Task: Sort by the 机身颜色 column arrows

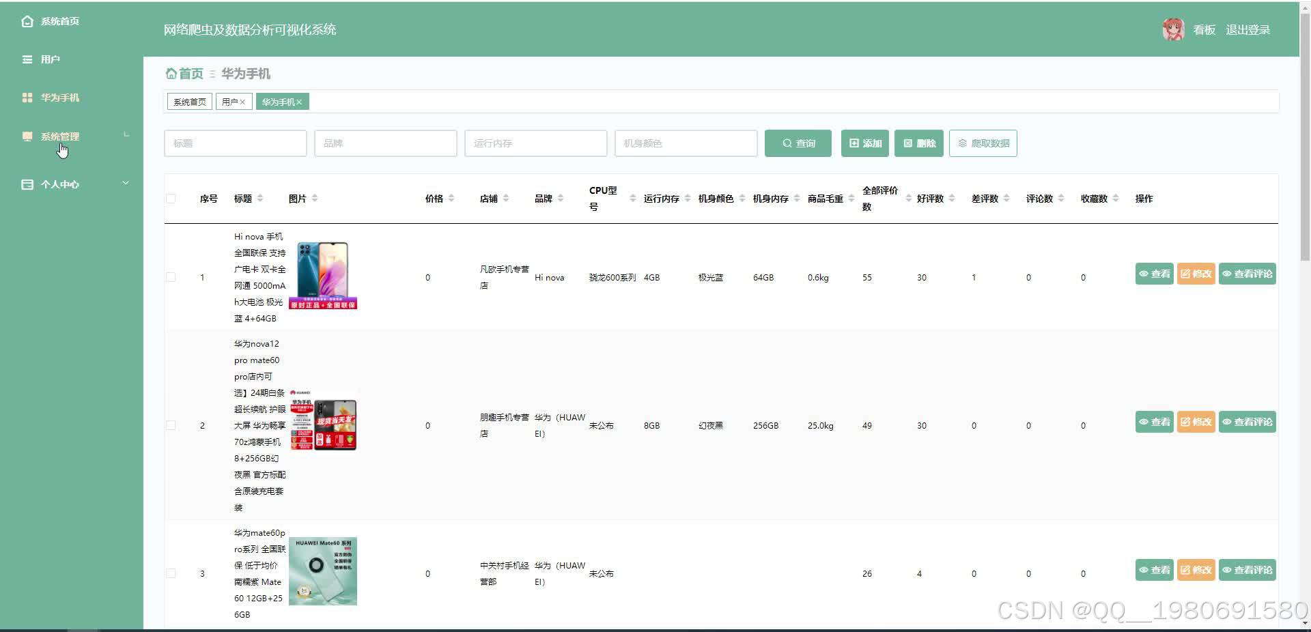Action: [742, 199]
